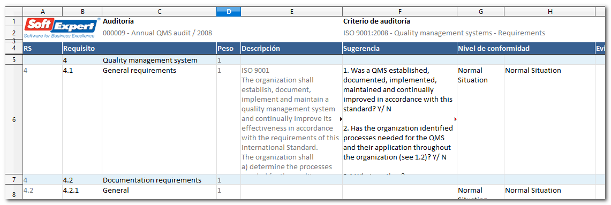Select column C header
The image size is (611, 205).
tap(160, 12)
